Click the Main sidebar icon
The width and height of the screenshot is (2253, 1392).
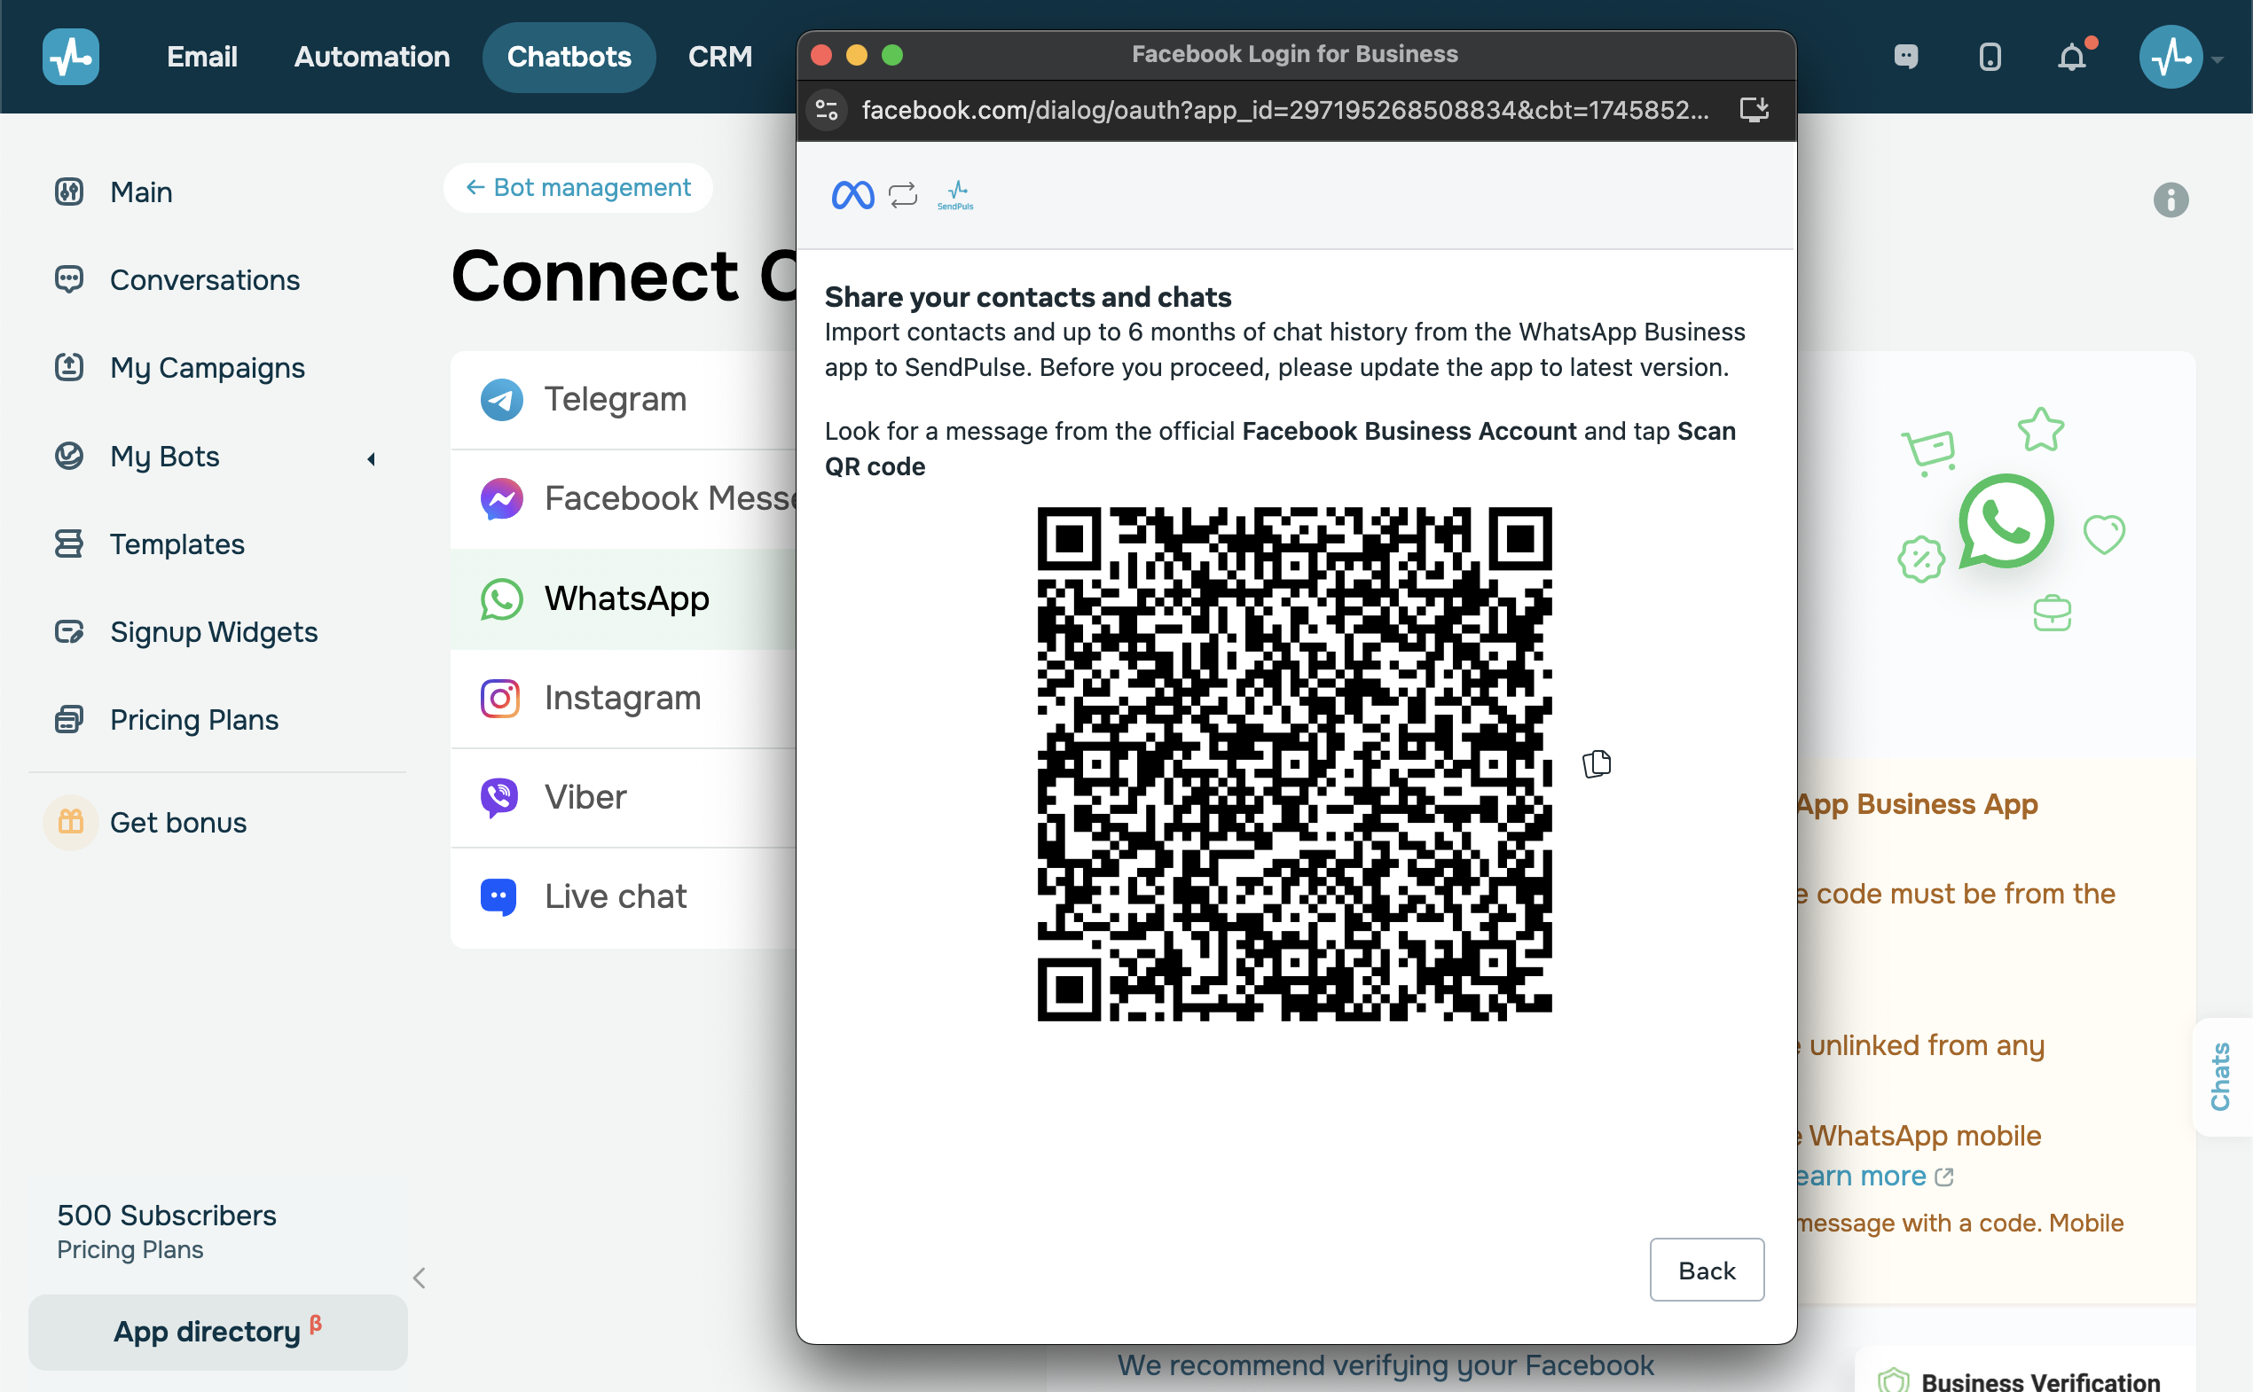(69, 192)
